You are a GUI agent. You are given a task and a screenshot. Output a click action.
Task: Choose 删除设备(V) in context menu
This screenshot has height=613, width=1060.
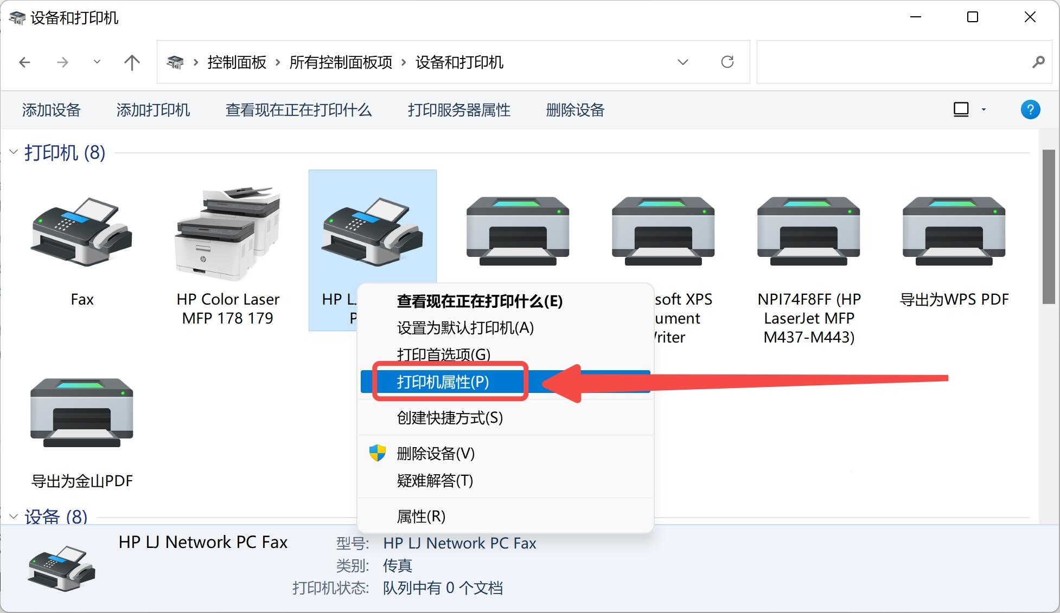506,453
